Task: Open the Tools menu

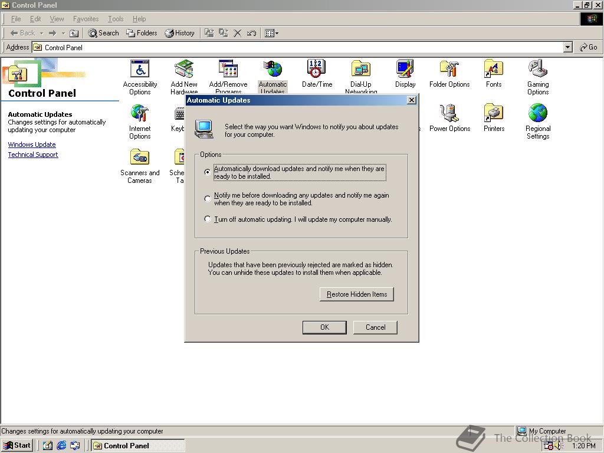Action: [x=116, y=19]
